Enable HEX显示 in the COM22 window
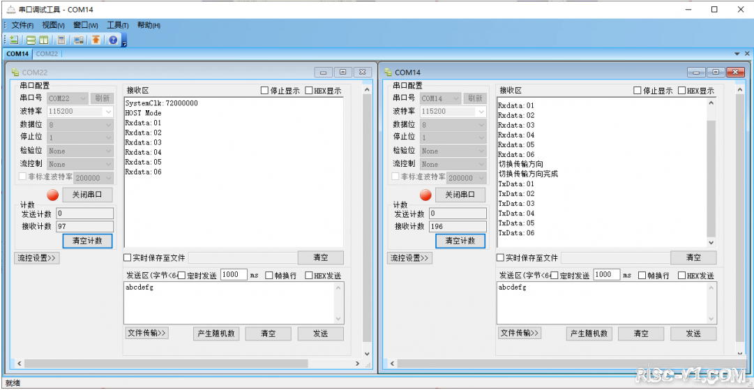This screenshot has width=754, height=390. [x=309, y=91]
